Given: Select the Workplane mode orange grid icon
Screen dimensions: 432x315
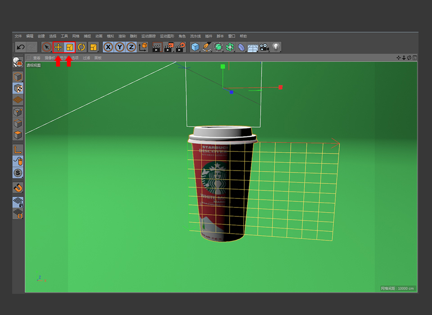Looking at the screenshot, I should tap(18, 100).
